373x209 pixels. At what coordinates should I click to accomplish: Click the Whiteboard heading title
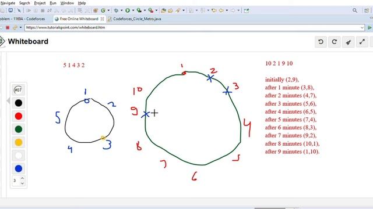[28, 41]
